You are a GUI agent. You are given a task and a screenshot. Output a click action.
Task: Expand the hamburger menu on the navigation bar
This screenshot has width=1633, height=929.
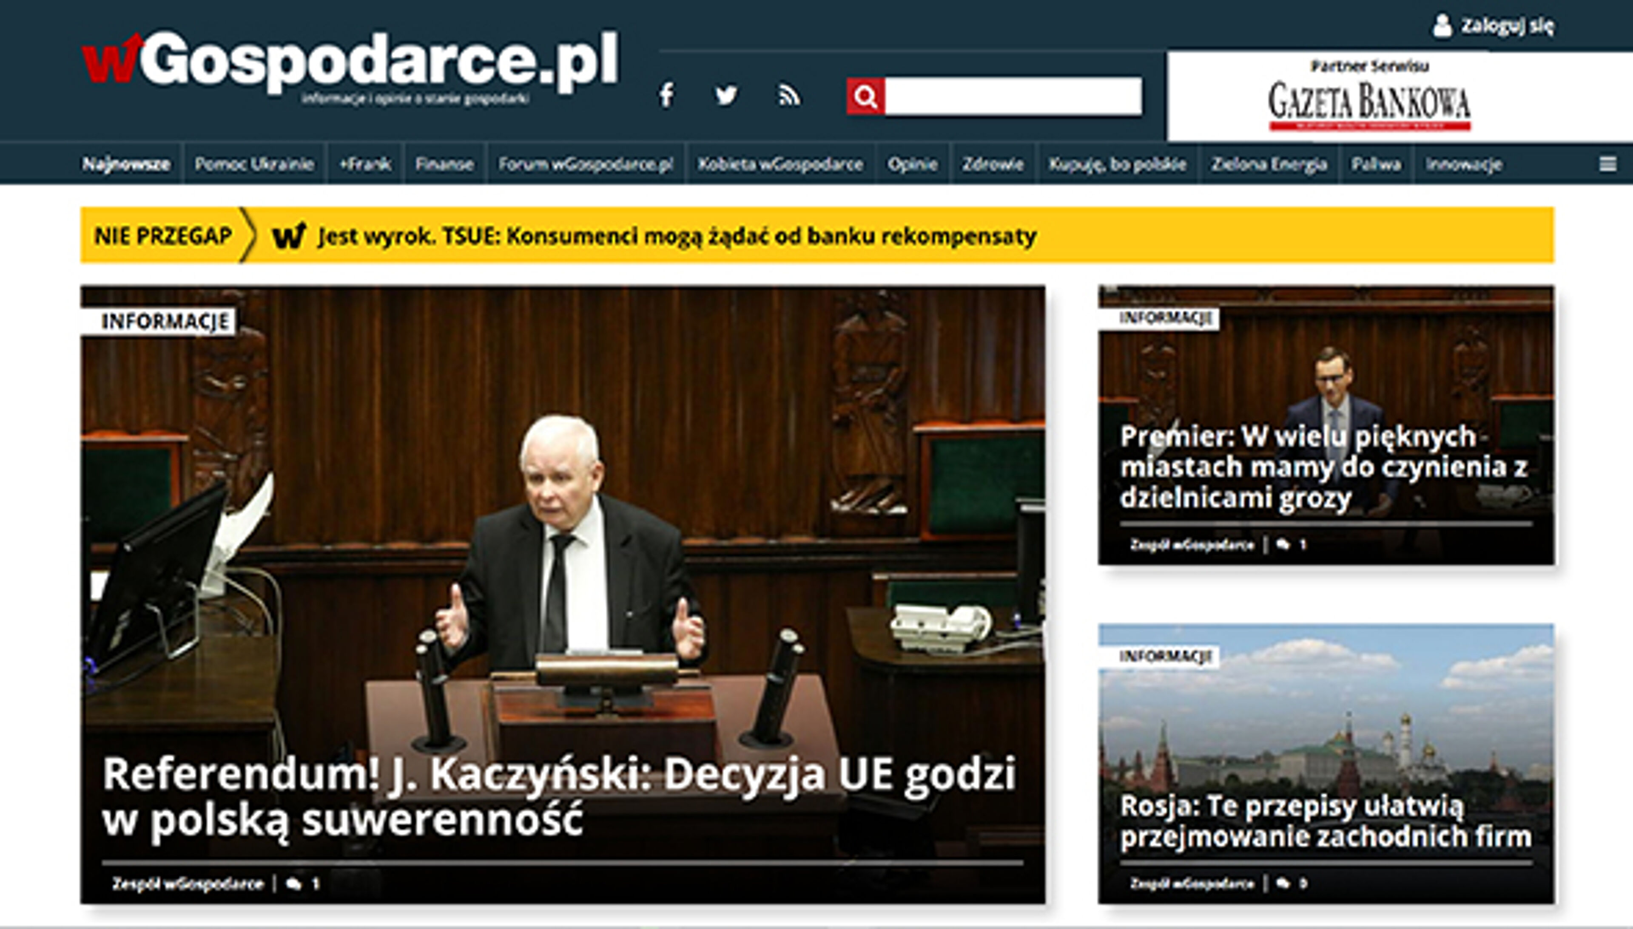pos(1609,164)
